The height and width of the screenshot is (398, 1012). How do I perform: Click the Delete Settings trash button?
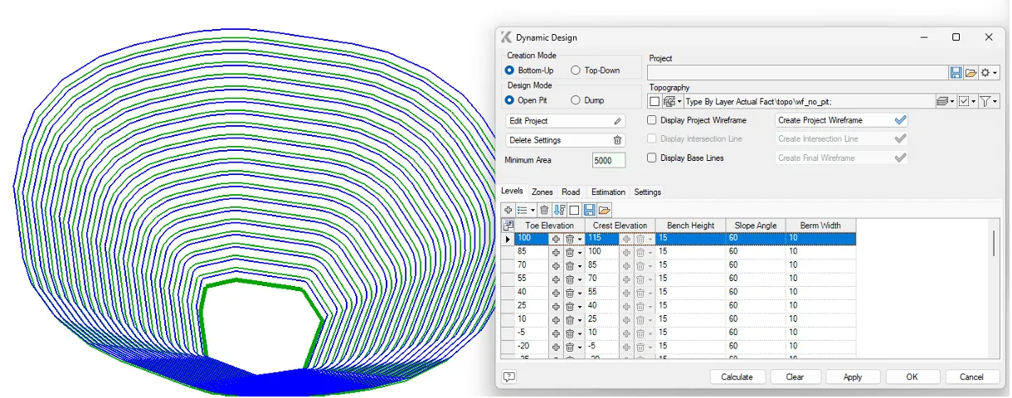coord(565,140)
